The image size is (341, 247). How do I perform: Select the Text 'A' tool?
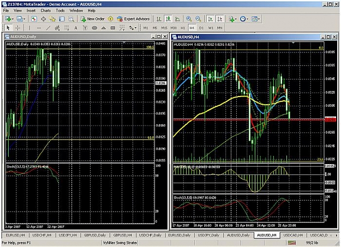[x=76, y=28]
